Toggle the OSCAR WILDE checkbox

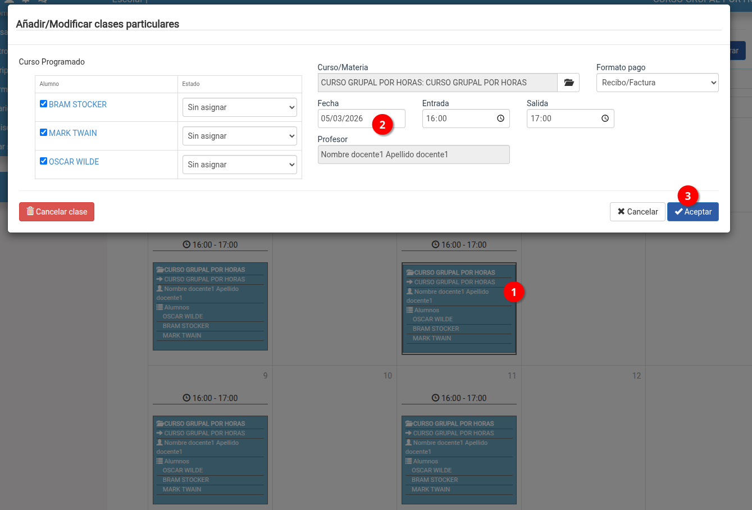click(43, 161)
